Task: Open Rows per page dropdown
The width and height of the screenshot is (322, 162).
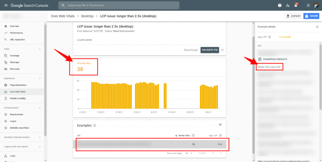Action: click(x=189, y=153)
